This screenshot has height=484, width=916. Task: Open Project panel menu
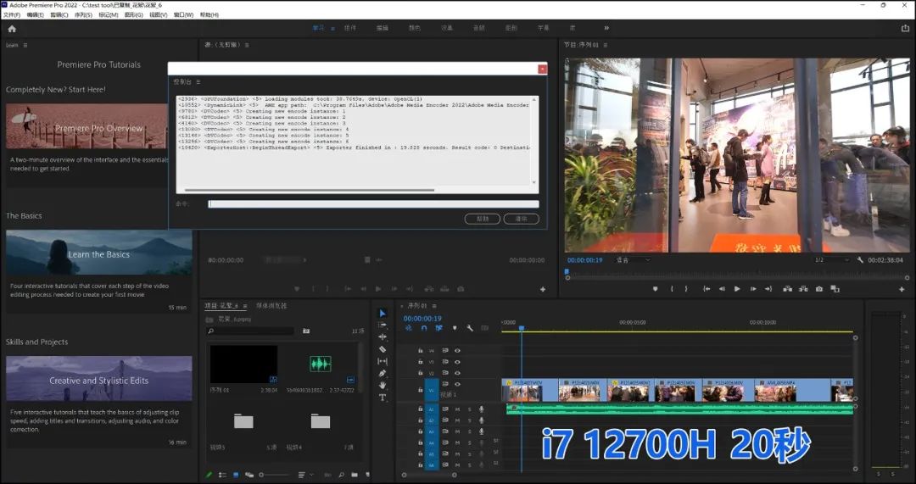[x=245, y=306]
